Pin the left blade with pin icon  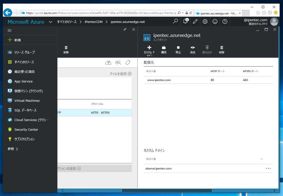pyautogui.click(x=125, y=29)
